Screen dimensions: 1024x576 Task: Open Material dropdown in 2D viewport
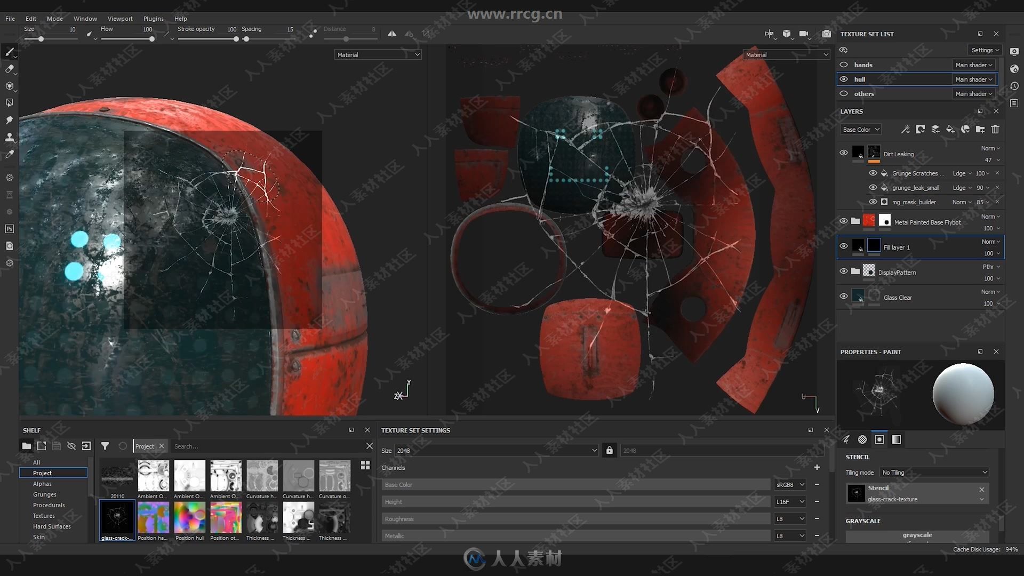pos(787,54)
